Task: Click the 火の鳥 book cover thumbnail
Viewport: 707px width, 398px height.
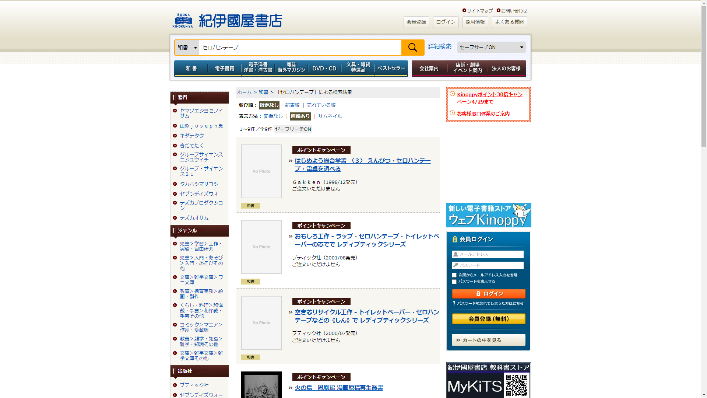Action: pyautogui.click(x=261, y=385)
